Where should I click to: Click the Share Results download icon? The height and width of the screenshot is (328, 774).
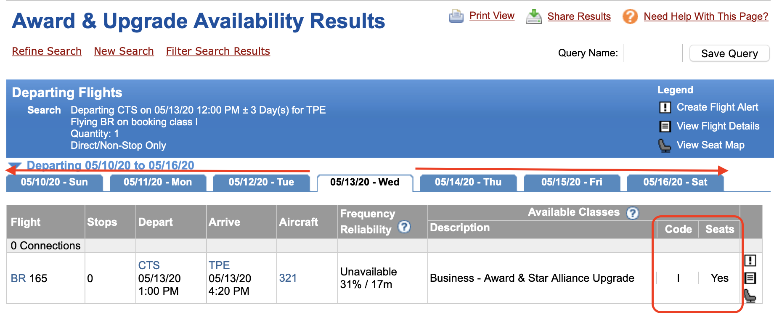[534, 16]
